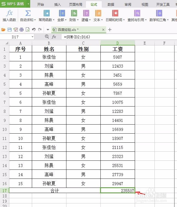This screenshot has width=177, height=207.
Task: Click the AutoSum sigma icon
Action: pyautogui.click(x=28, y=13)
